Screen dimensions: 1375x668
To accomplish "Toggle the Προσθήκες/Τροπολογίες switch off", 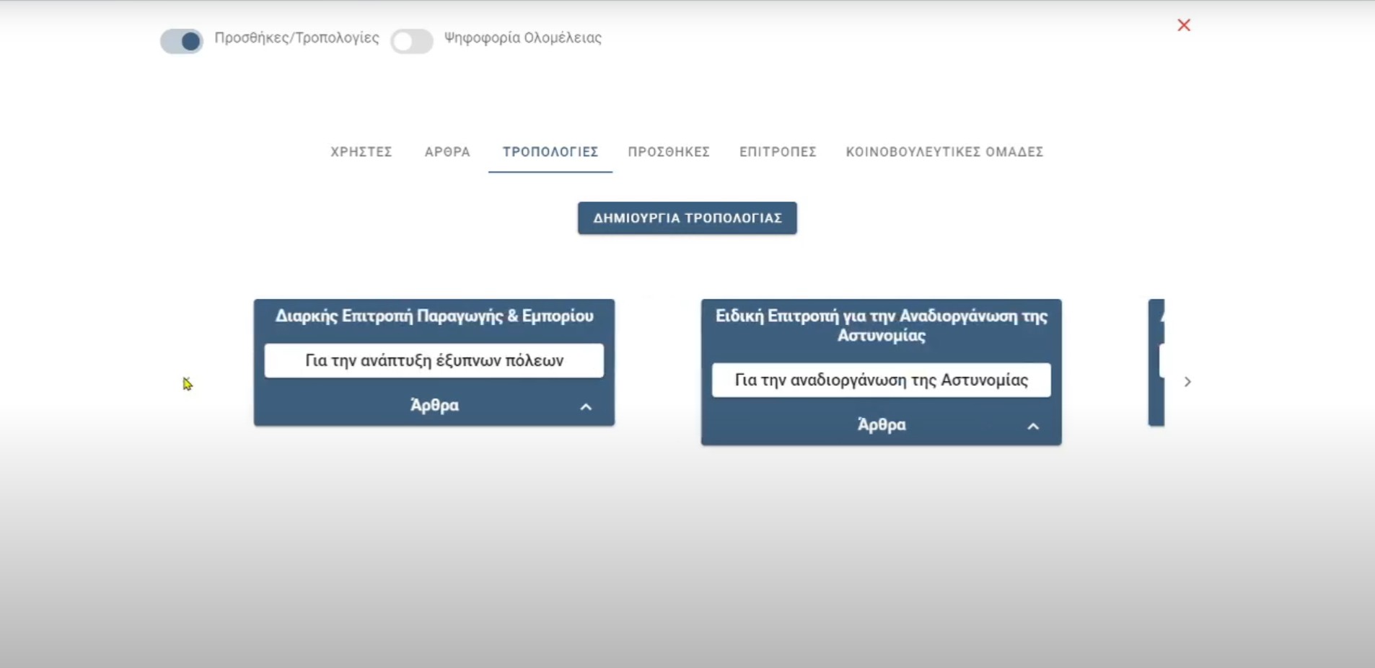I will (182, 41).
